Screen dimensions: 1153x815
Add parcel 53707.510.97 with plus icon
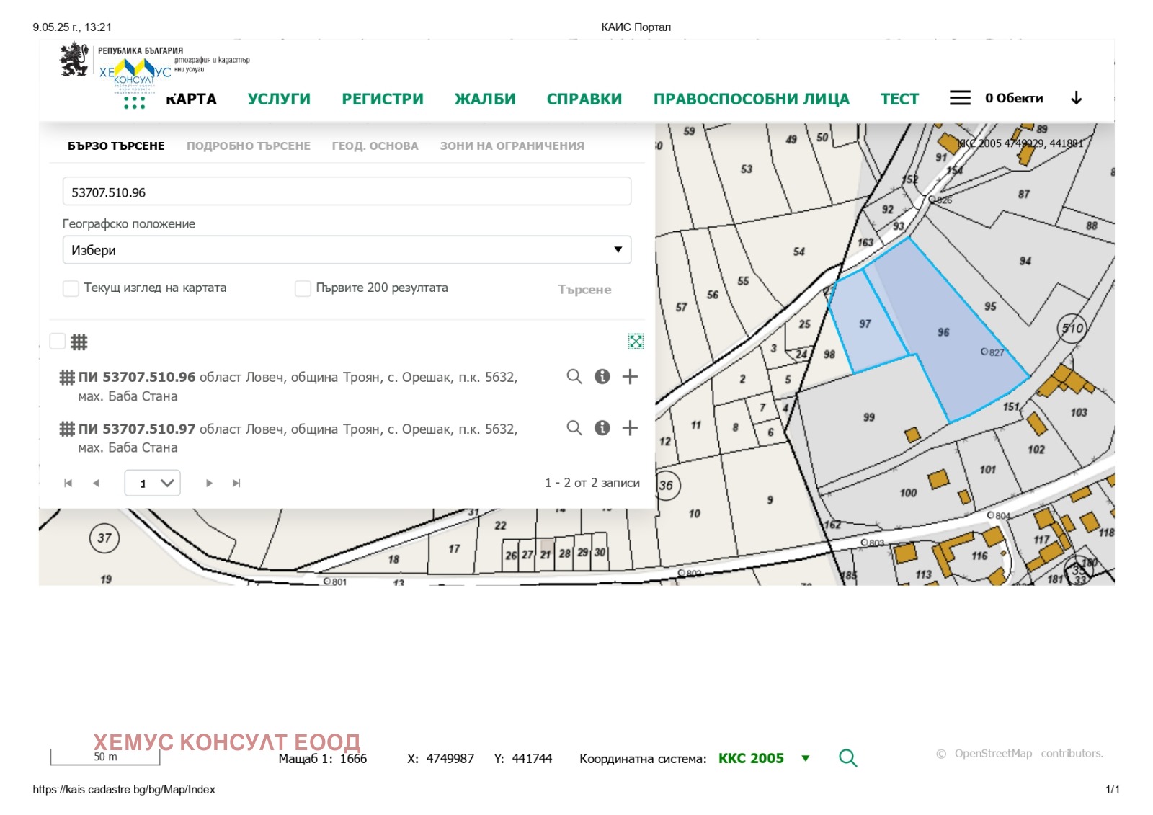pyautogui.click(x=630, y=428)
